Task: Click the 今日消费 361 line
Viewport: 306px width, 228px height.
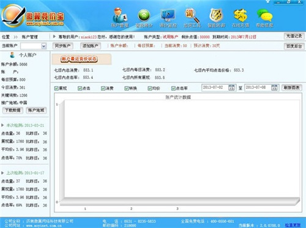Action: [x=13, y=87]
